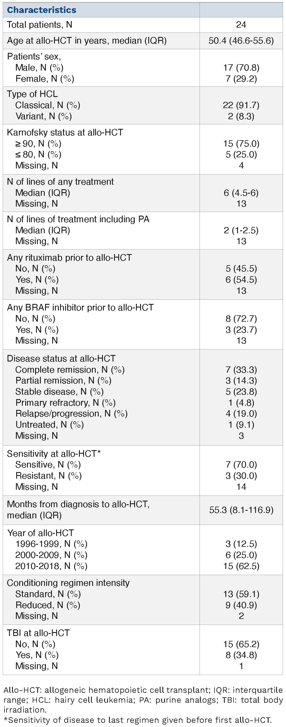Select the Sensitivity at allo-HCT* heading
The height and width of the screenshot is (727, 286).
pos(54,454)
